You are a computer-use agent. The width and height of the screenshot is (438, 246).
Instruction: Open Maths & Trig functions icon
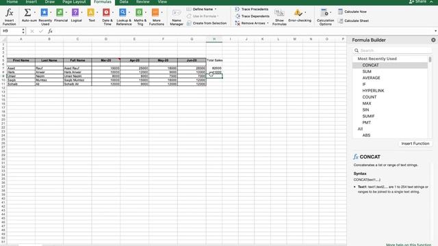(x=139, y=12)
